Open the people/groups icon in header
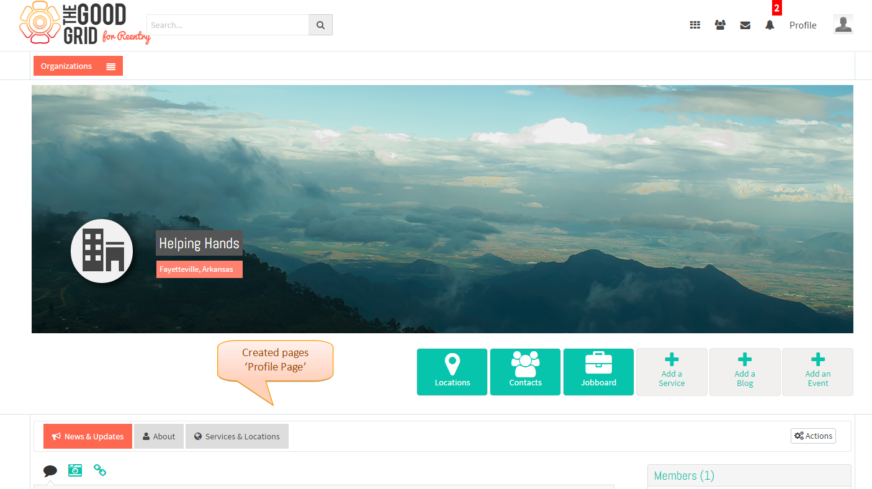Screen dimensions: 872x489 click(720, 25)
